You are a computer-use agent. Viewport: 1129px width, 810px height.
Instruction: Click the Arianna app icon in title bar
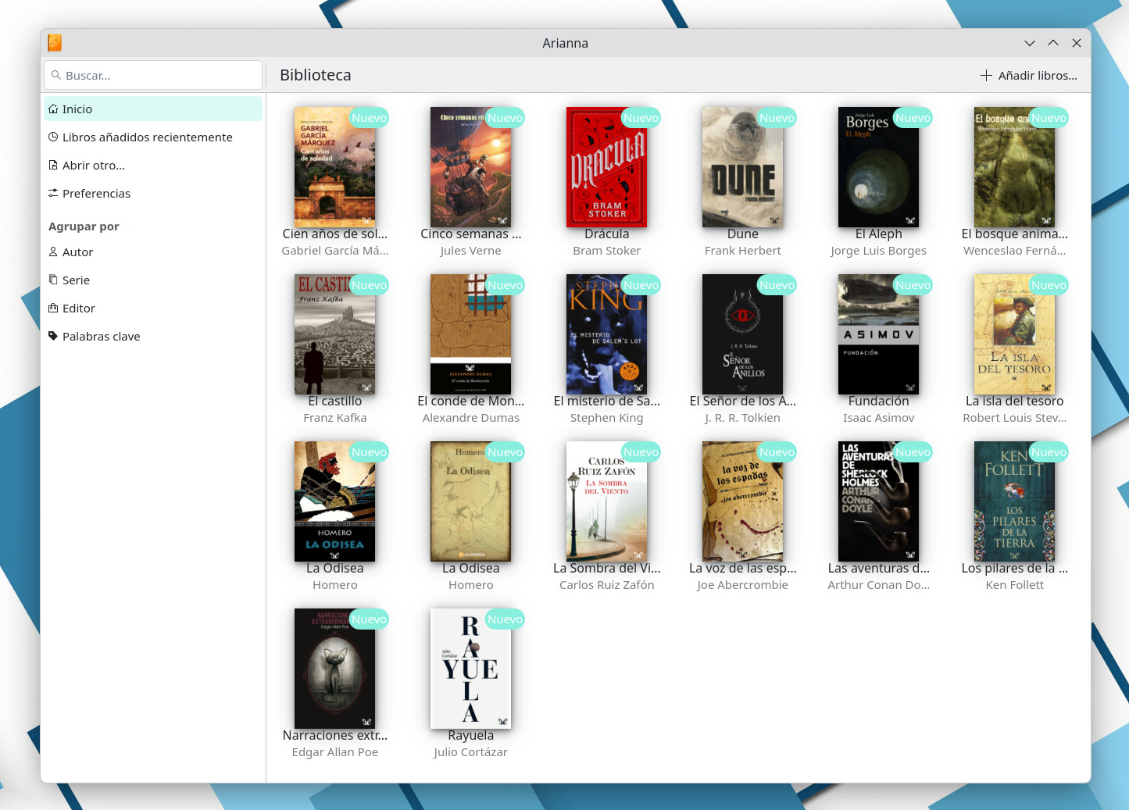click(55, 43)
